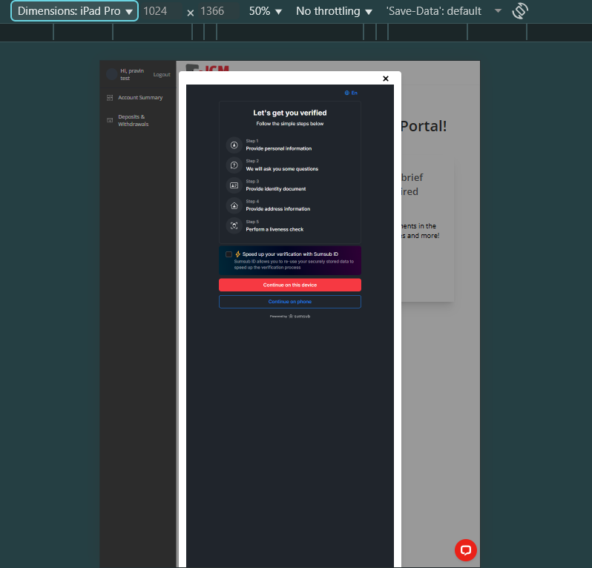The height and width of the screenshot is (568, 592).
Task: Open the Dimensions: iPad Pro dropdown
Action: tap(75, 11)
